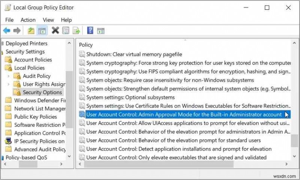Click the blue Help toolbar icon
This screenshot has width=300, height=180.
90,30
